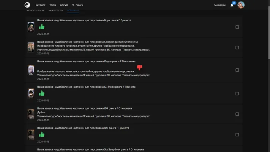Image resolution: width=270 pixels, height=152 pixels.
Task: Open the ФОРУМ page
Action: (x=64, y=5)
